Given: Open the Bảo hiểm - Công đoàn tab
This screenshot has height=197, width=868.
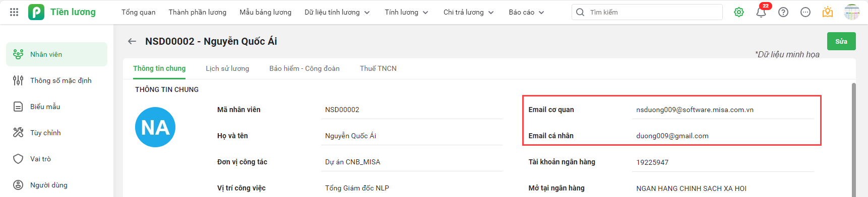Looking at the screenshot, I should pos(304,68).
